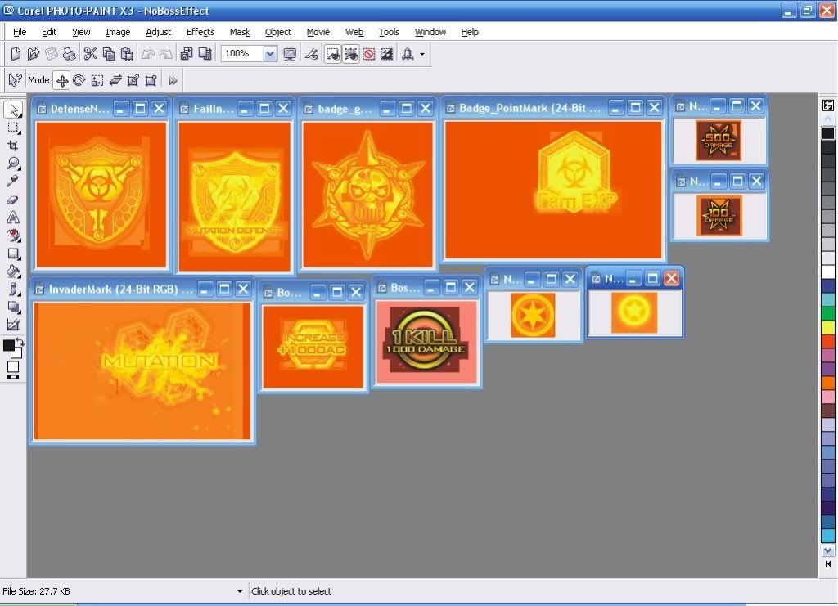The image size is (838, 606).
Task: Select the Red-eye removal tool
Action: point(13,236)
